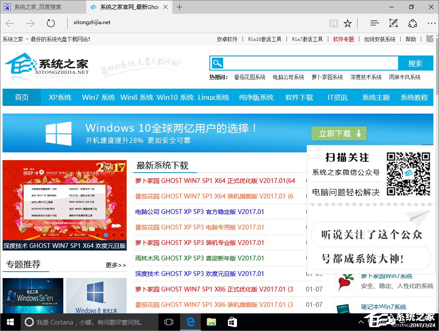Click the xitongzhijia.net address bar
This screenshot has width=439, height=331.
(92, 23)
